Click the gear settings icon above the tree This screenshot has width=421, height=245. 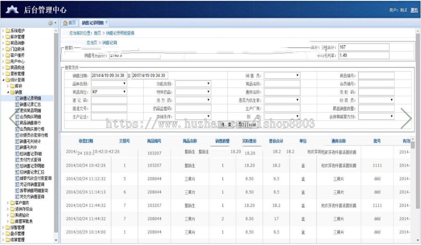pyautogui.click(x=50, y=23)
